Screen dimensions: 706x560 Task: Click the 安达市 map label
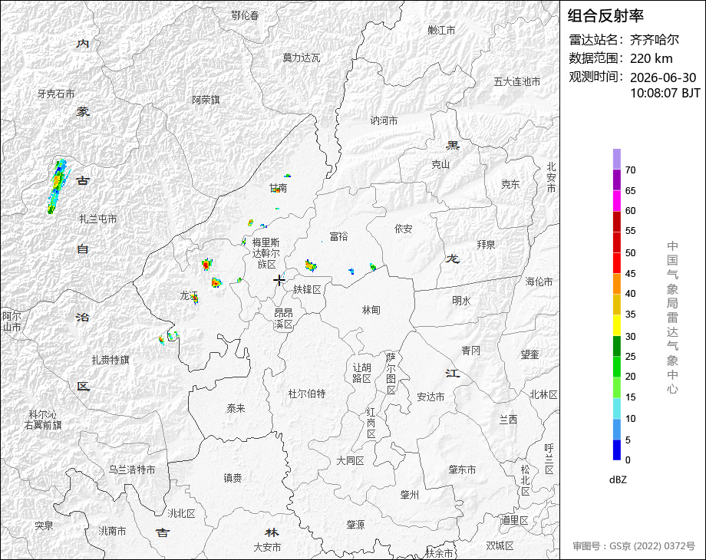tap(431, 397)
